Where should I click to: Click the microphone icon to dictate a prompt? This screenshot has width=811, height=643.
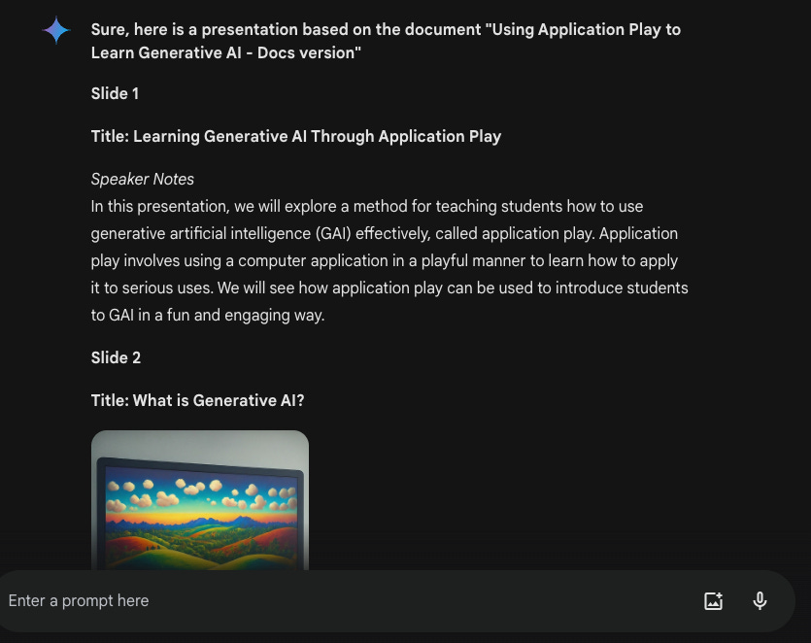coord(760,600)
